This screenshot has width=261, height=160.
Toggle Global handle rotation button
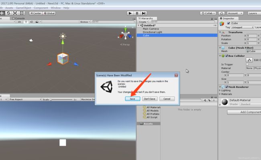tap(49, 13)
